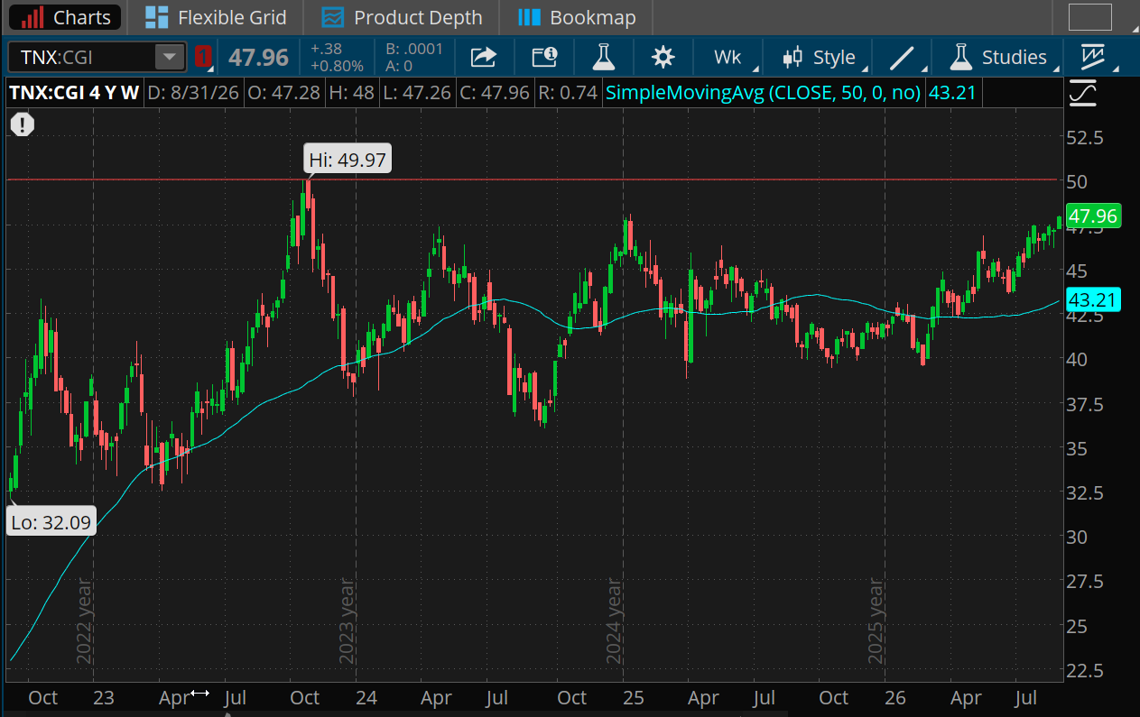This screenshot has height=717, width=1140.
Task: Expand the symbol selector dropdown arrow
Action: click(169, 58)
